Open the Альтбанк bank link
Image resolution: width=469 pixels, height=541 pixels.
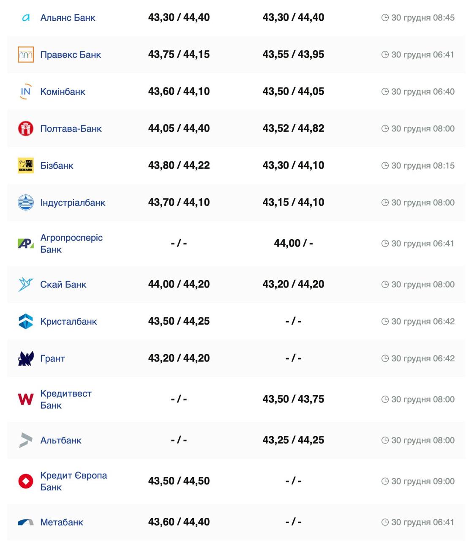[61, 440]
